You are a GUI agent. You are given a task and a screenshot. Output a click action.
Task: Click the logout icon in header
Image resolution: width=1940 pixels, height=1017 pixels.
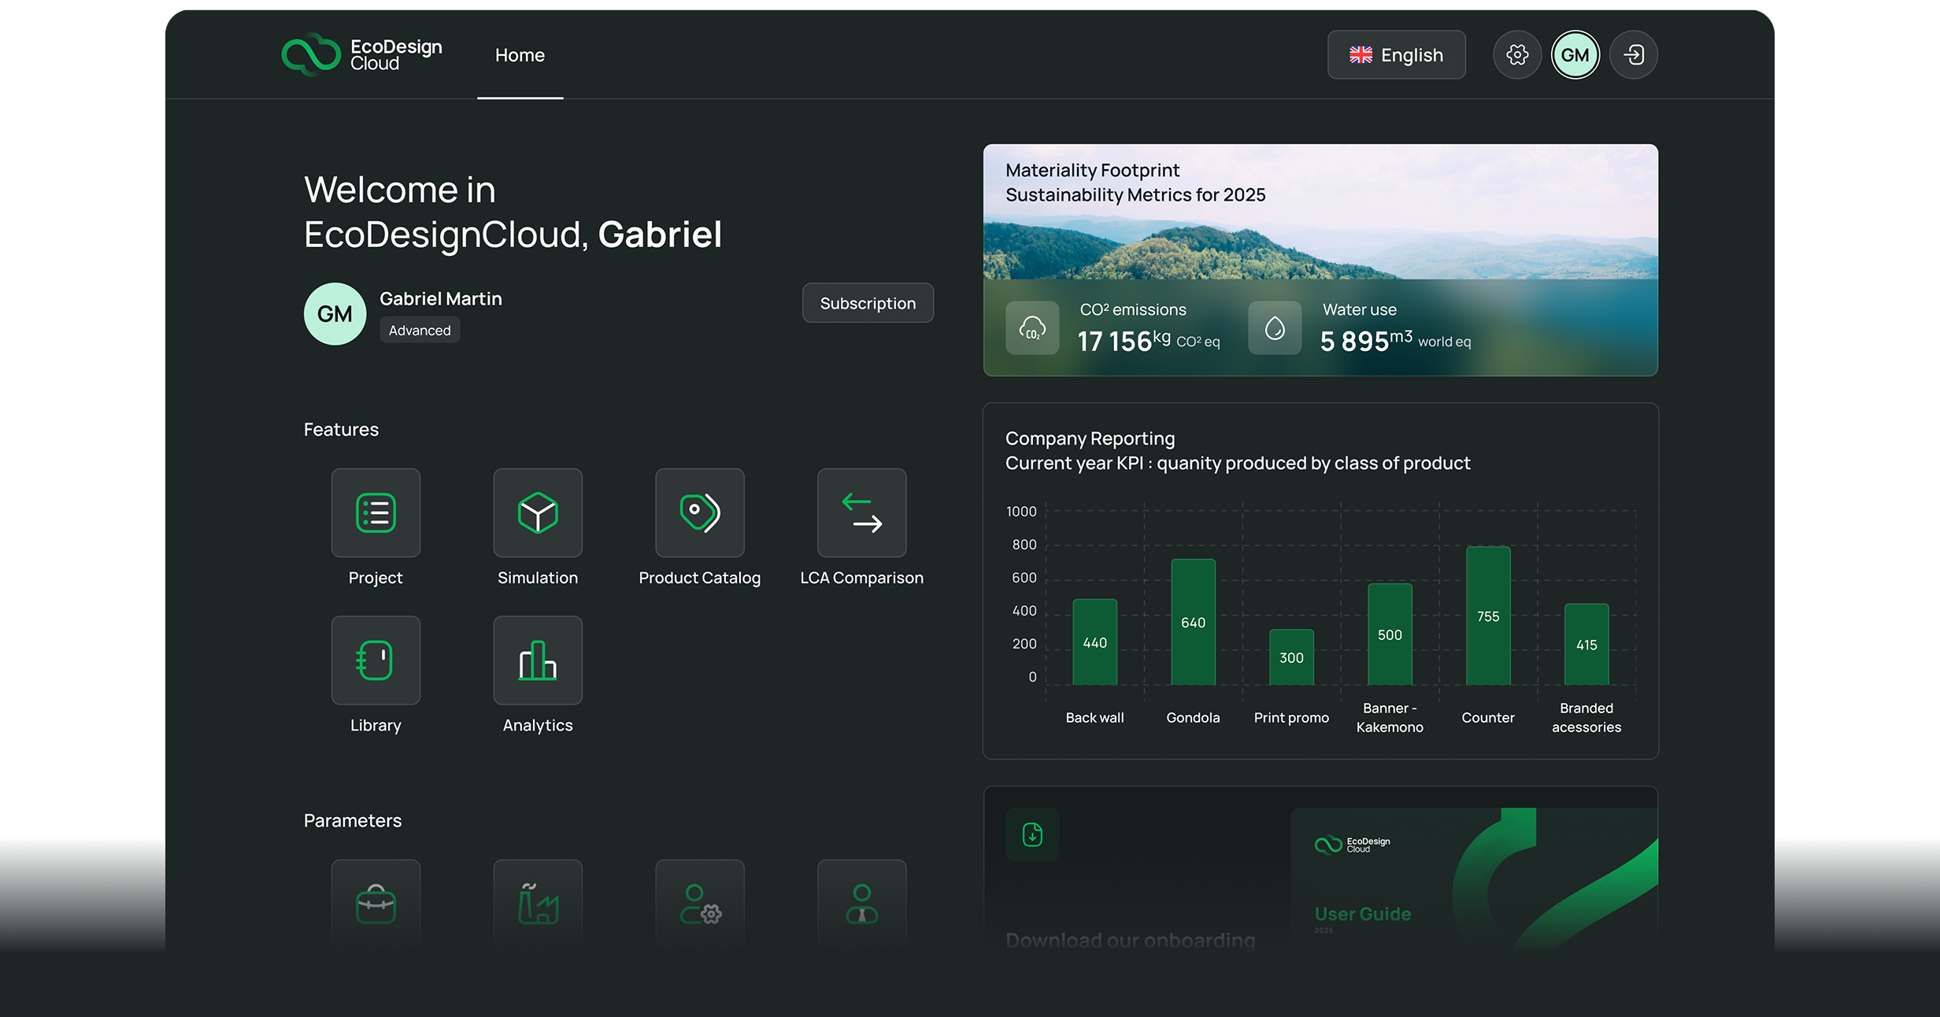click(1634, 55)
